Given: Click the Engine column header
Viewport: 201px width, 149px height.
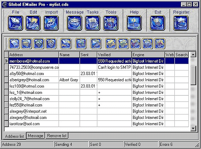Looking at the screenshot, I should [x=148, y=55].
